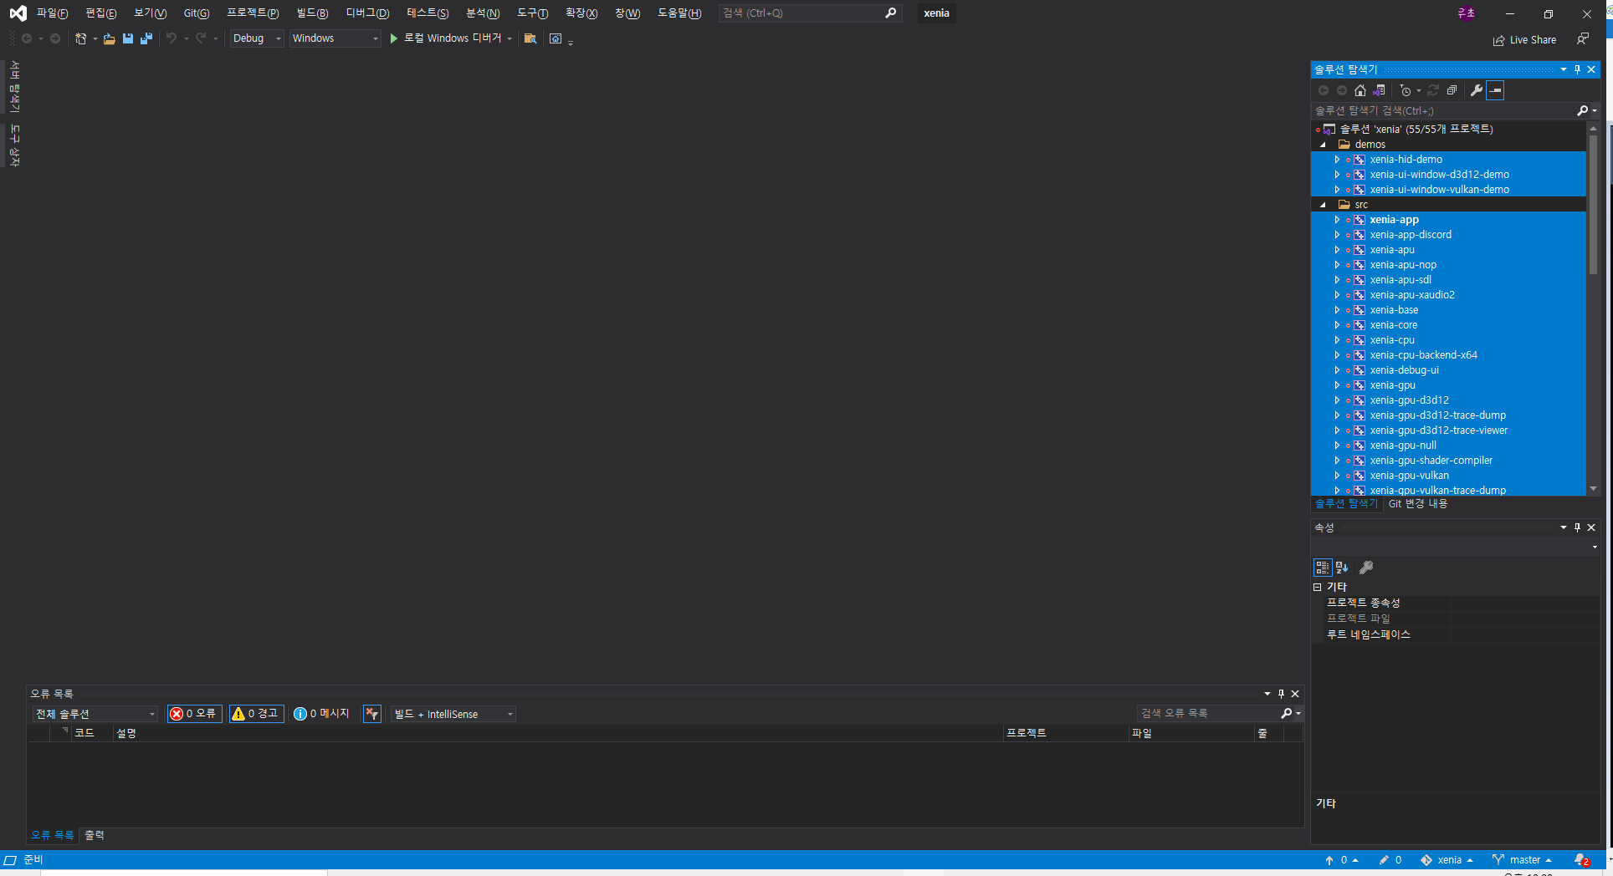This screenshot has height=876, width=1613.
Task: Click the Alphabetical sort icon in Properties
Action: tap(1342, 568)
